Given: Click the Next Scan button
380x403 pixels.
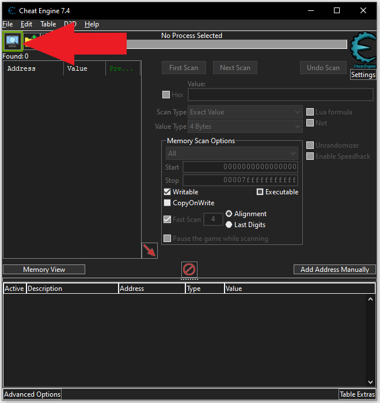Looking at the screenshot, I should [235, 68].
